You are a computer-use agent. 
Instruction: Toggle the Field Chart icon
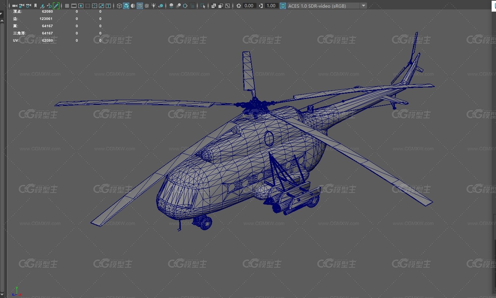(x=95, y=6)
